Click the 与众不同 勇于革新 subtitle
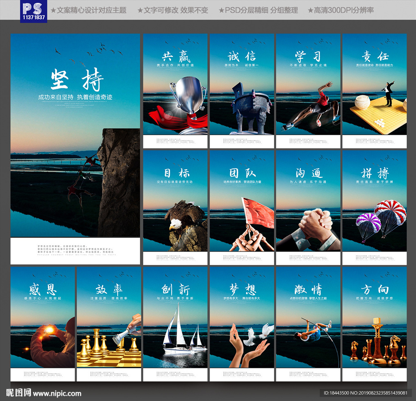The width and height of the screenshot is (416, 401). pos(175,298)
